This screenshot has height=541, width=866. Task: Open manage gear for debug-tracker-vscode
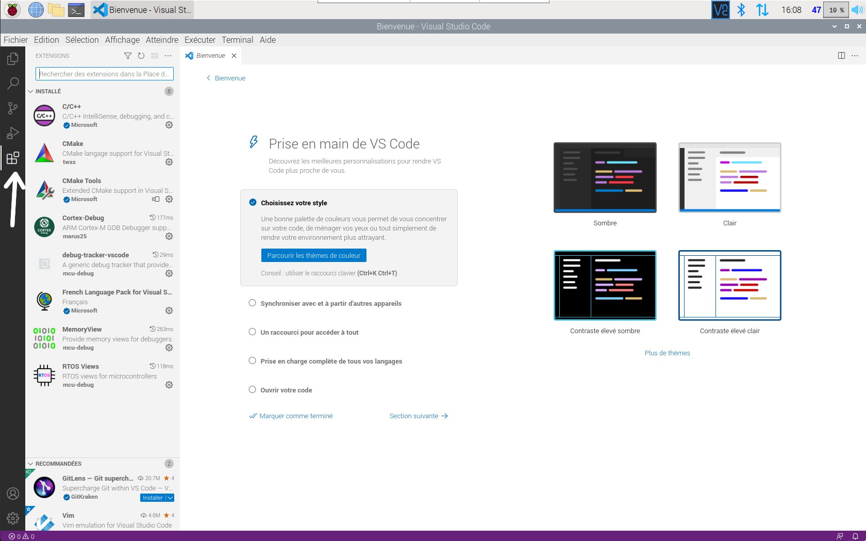169,273
